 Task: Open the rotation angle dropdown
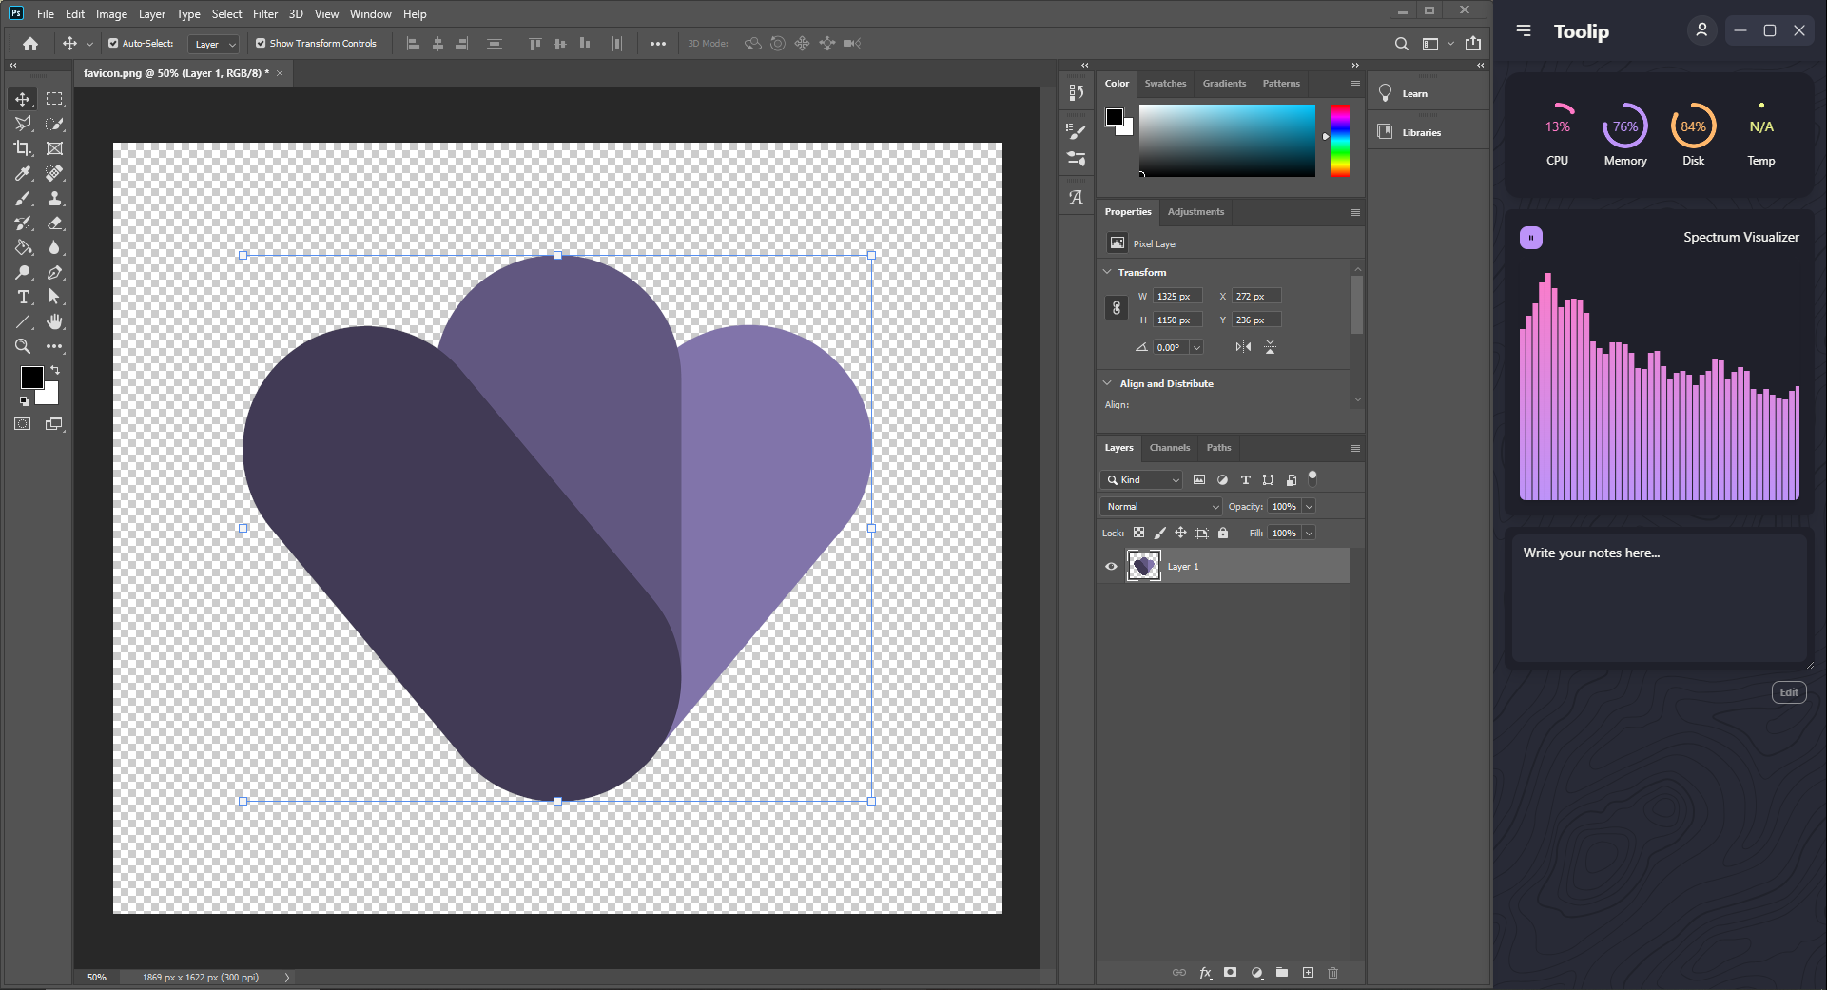point(1196,347)
